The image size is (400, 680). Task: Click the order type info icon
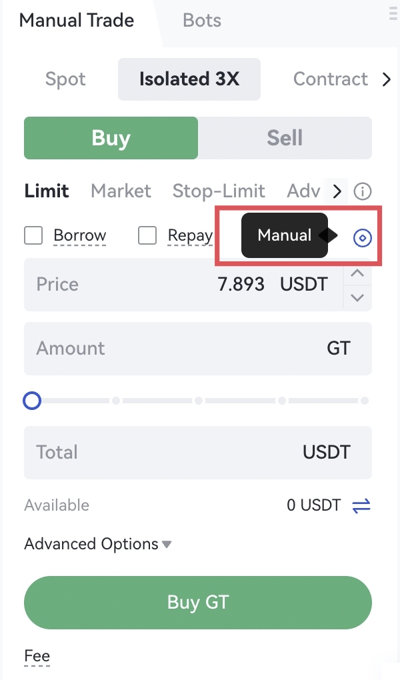pos(362,192)
